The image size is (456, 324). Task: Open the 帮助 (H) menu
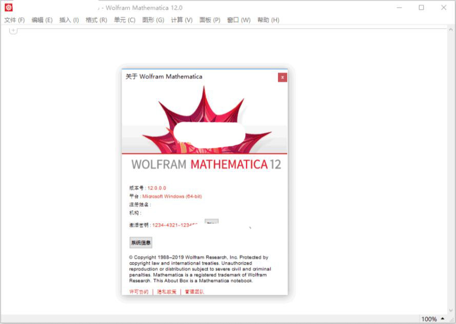(x=268, y=20)
